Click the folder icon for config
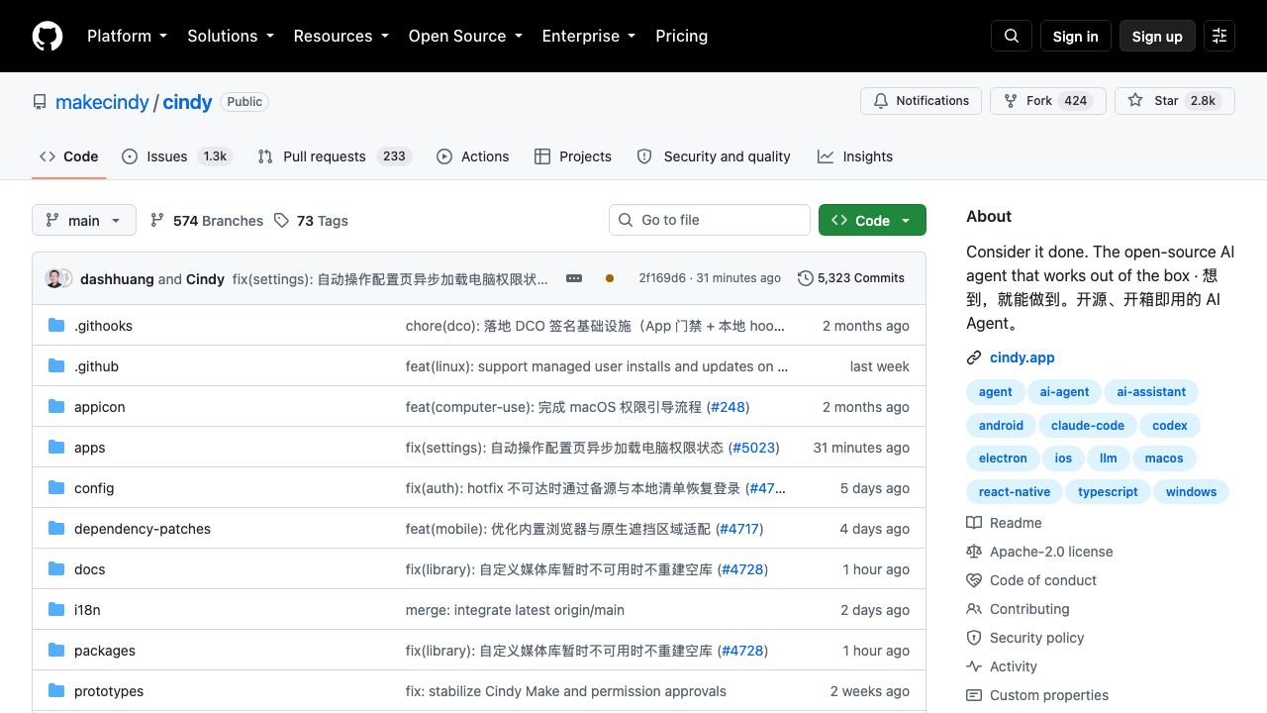The image size is (1267, 713). point(56,488)
